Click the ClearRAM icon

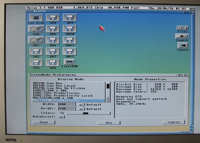(70, 62)
